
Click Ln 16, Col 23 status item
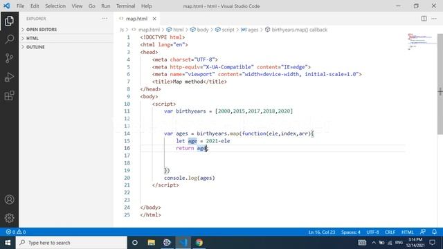(321, 232)
